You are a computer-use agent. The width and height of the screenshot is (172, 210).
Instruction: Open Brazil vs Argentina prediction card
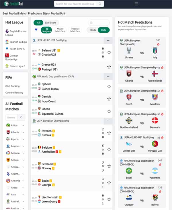(142, 169)
